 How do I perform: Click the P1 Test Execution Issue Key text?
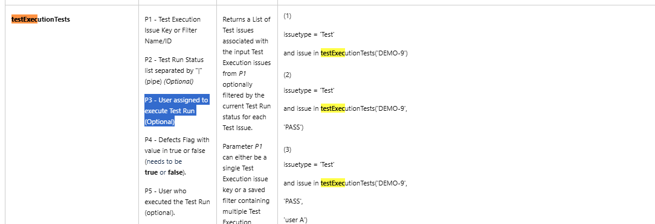point(173,30)
